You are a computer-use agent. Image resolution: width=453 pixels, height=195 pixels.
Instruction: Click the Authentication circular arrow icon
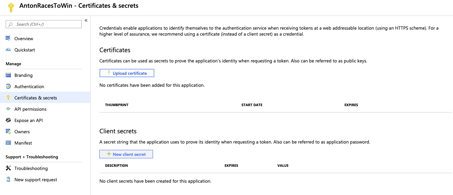point(8,86)
